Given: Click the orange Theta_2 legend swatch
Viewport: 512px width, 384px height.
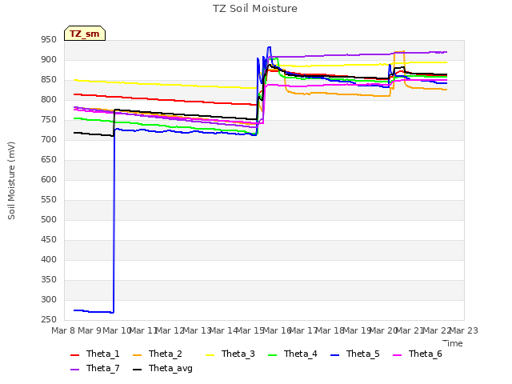Looking at the screenshot, I should point(137,355).
